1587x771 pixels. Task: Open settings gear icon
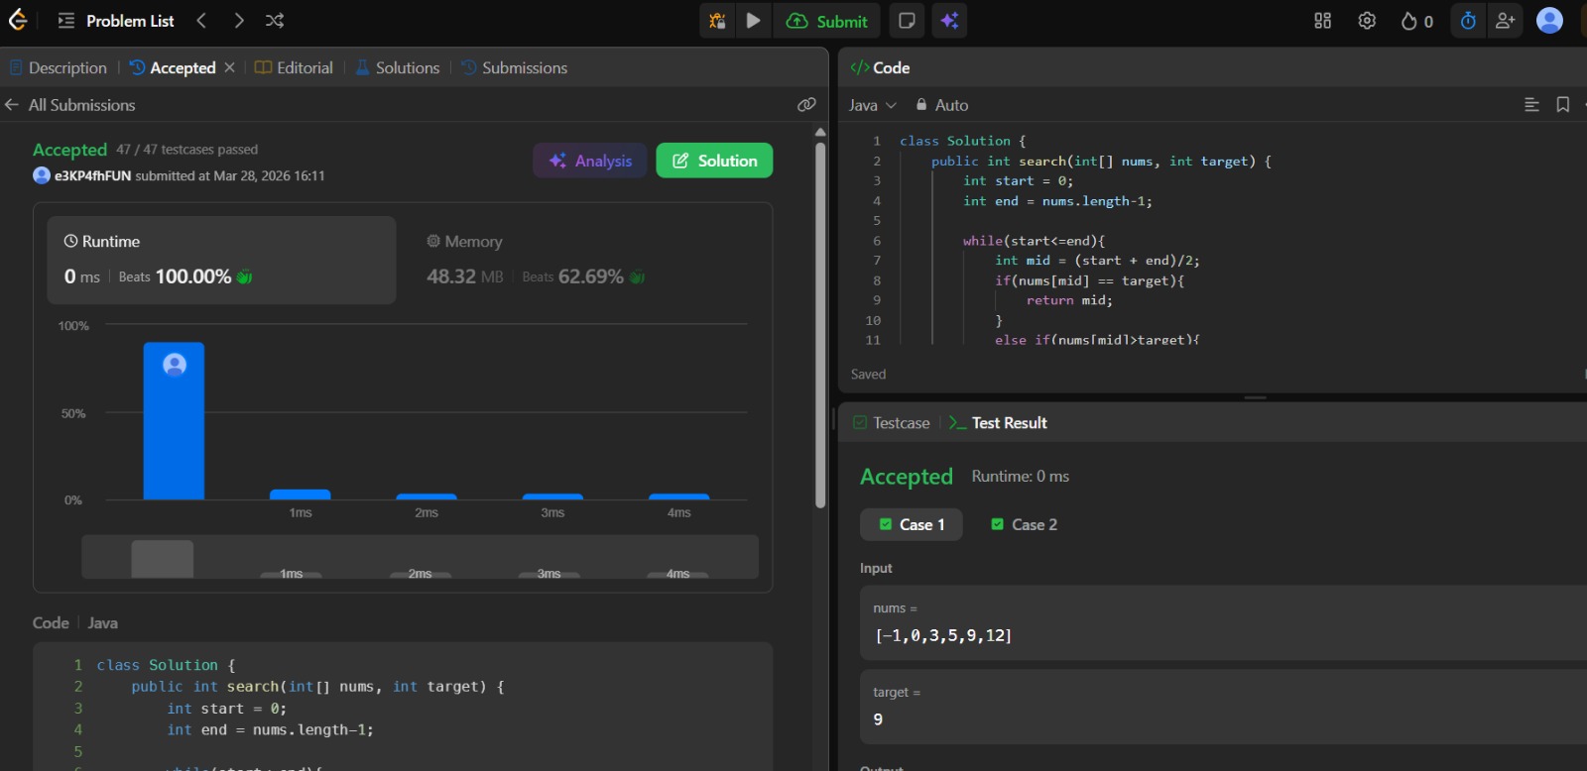pos(1367,21)
